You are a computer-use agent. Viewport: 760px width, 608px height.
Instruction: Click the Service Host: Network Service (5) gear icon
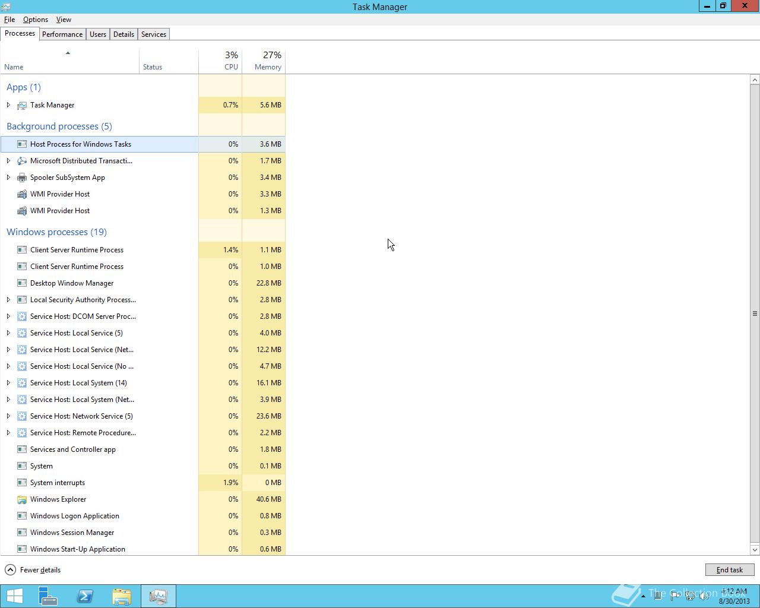[22, 416]
